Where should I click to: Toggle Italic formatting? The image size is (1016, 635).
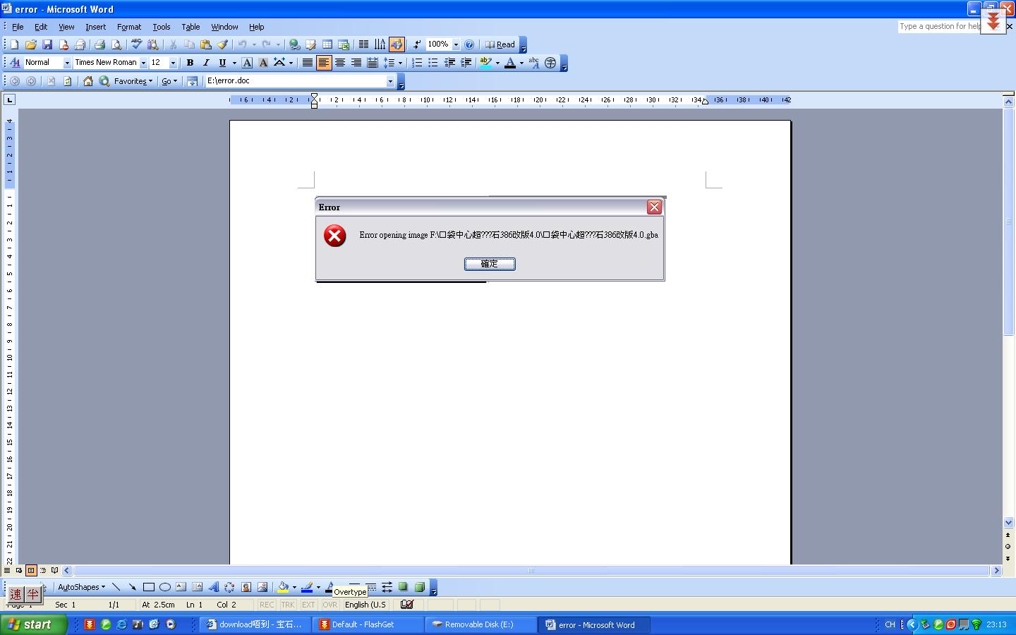coord(206,63)
